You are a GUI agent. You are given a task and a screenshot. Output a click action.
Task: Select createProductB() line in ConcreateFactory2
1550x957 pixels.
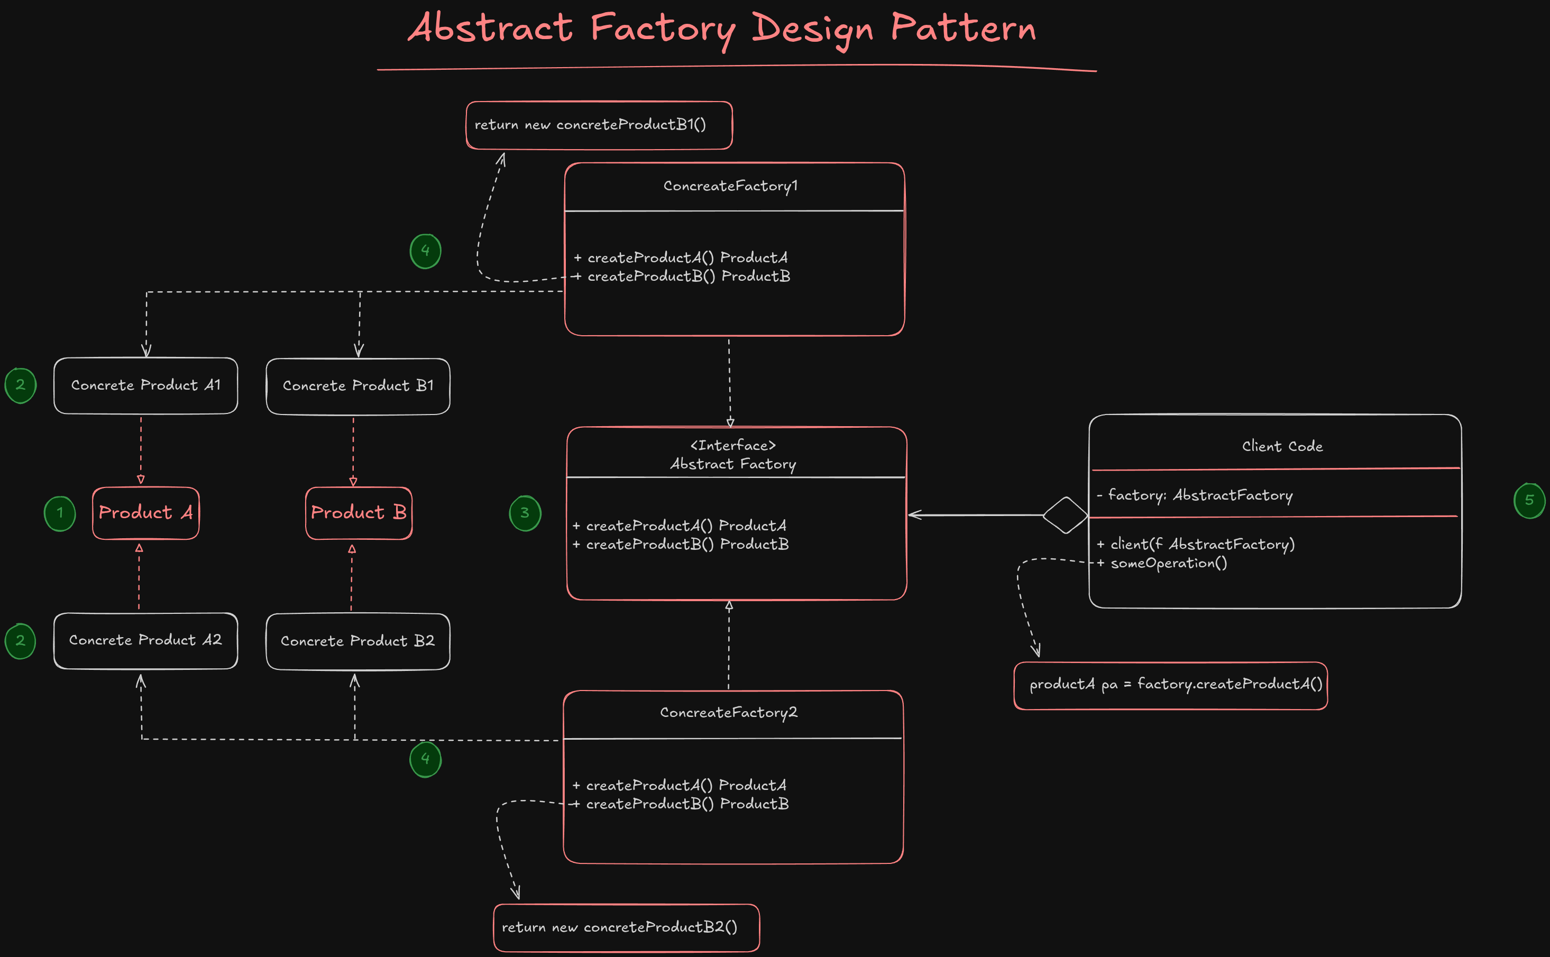[x=681, y=804]
